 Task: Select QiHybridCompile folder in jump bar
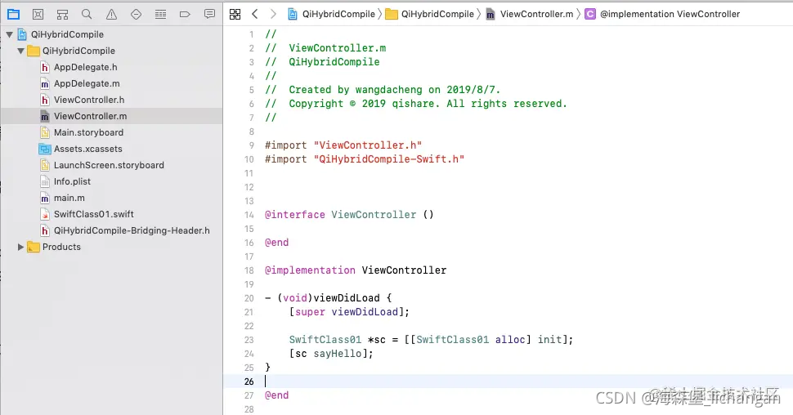tap(430, 14)
